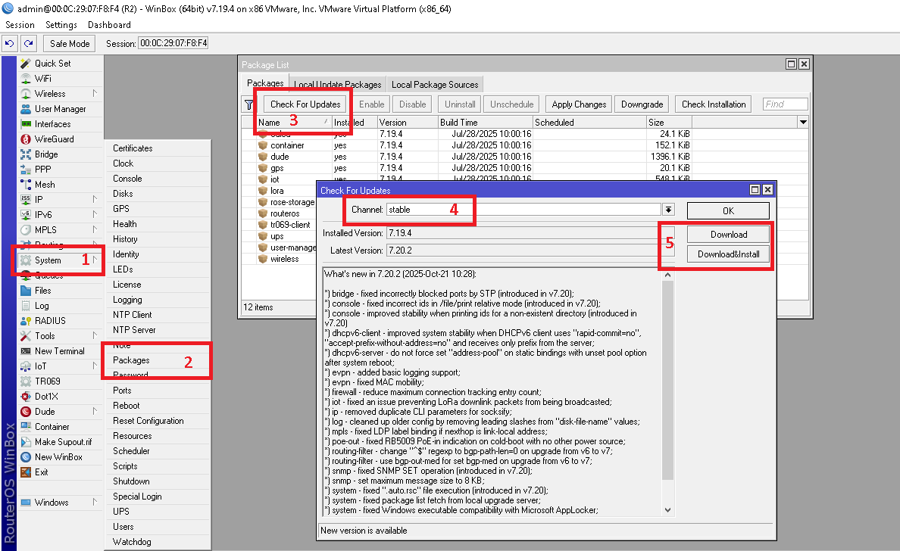The image size is (900, 551).
Task: Expand the Tools submenu in sidebar
Action: [95, 336]
